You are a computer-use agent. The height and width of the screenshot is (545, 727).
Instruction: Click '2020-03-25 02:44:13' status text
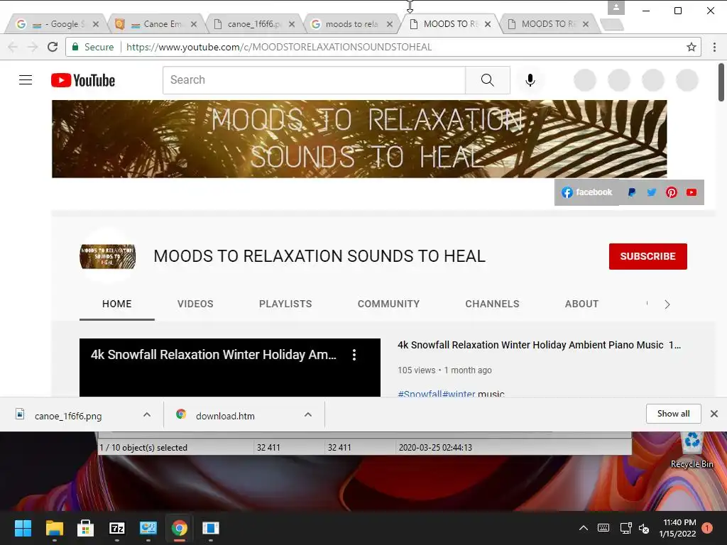[x=435, y=448]
